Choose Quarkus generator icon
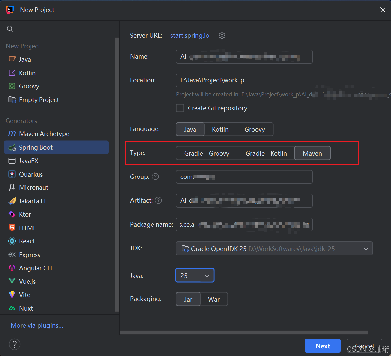 click(12, 174)
